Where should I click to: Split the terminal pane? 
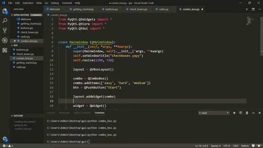(x=240, y=113)
